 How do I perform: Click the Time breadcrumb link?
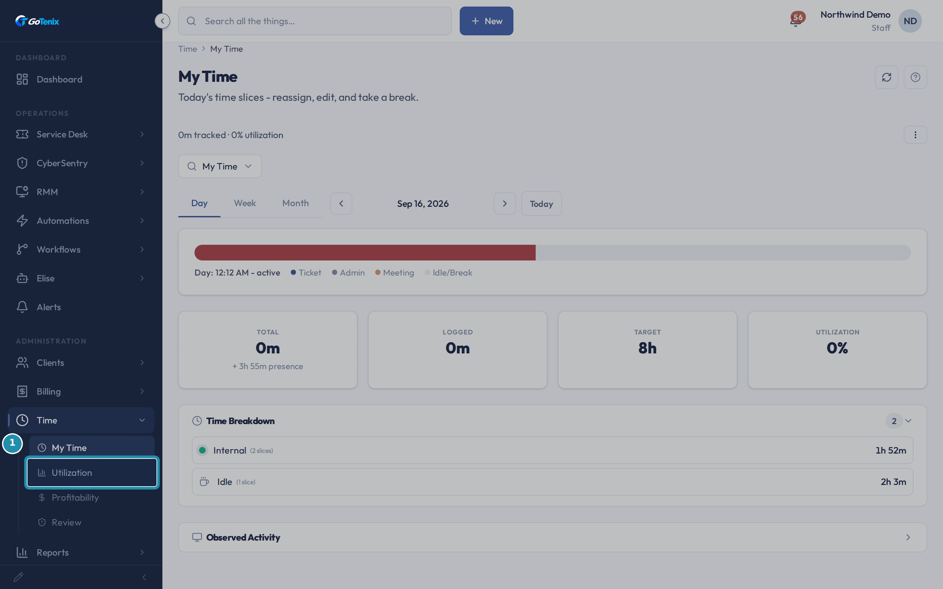coord(187,49)
